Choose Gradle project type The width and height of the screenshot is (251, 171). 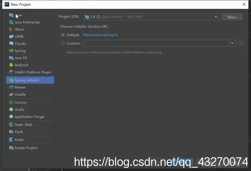(x=30, y=94)
